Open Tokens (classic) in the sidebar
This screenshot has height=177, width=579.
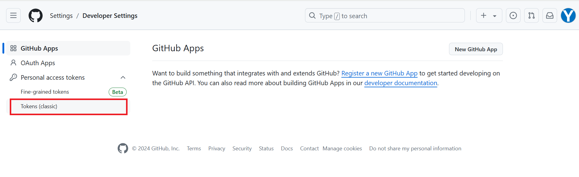pyautogui.click(x=39, y=106)
